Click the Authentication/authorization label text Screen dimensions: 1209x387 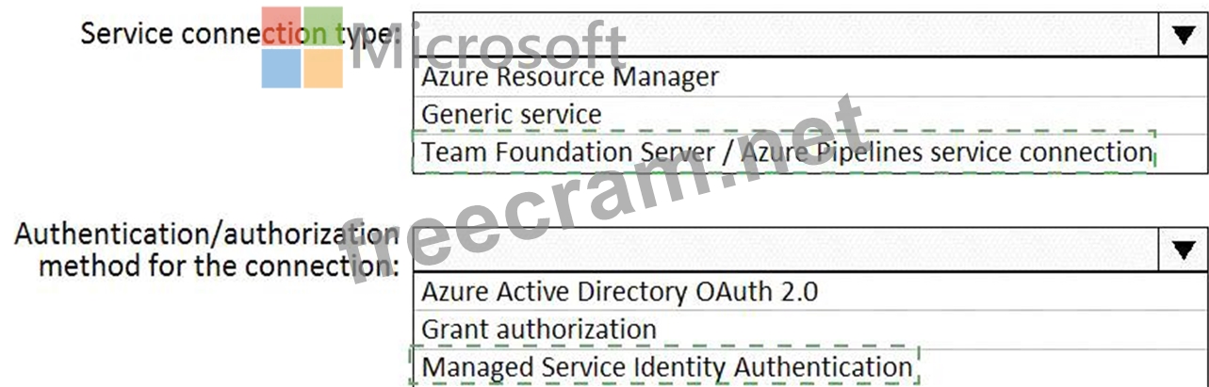(205, 235)
